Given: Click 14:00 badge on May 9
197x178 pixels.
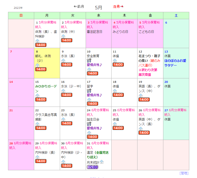Looking at the screenshot, I should (67, 64).
